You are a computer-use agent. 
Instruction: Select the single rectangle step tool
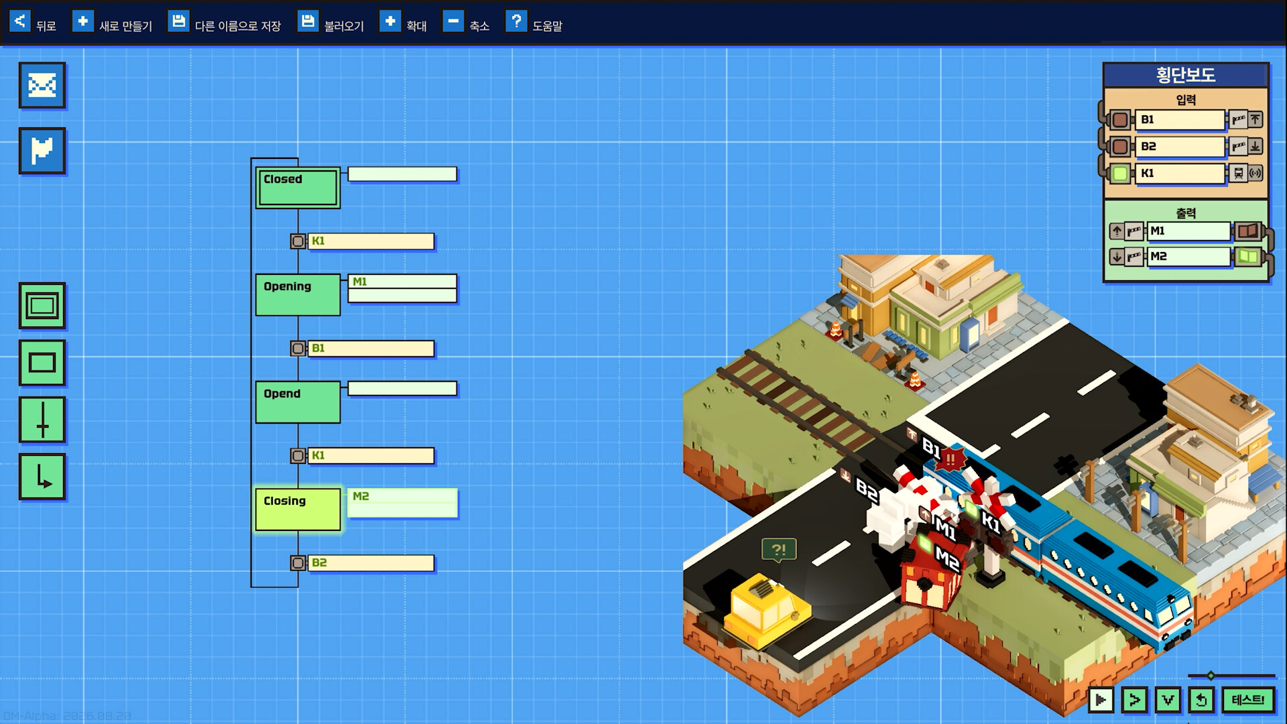(42, 363)
